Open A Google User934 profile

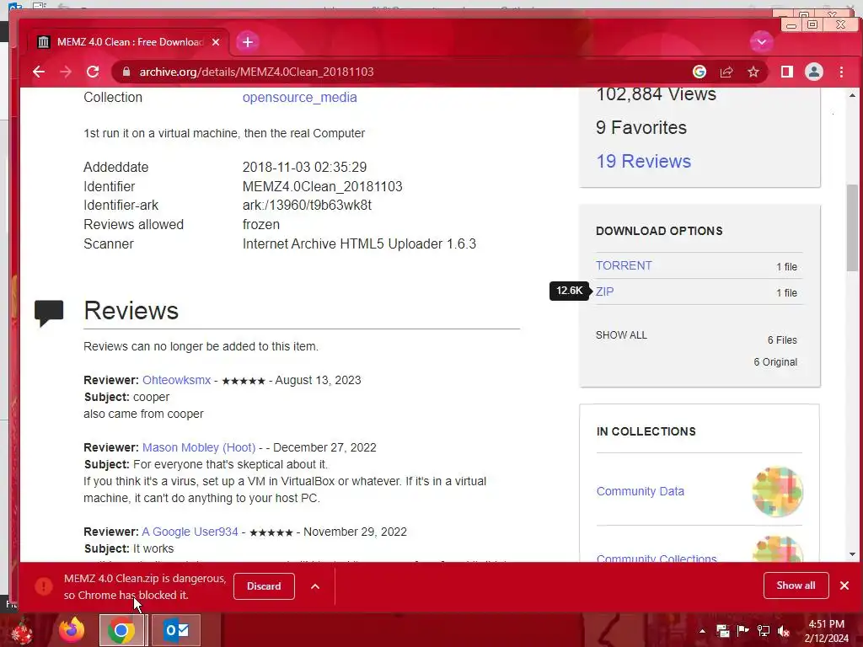click(190, 532)
